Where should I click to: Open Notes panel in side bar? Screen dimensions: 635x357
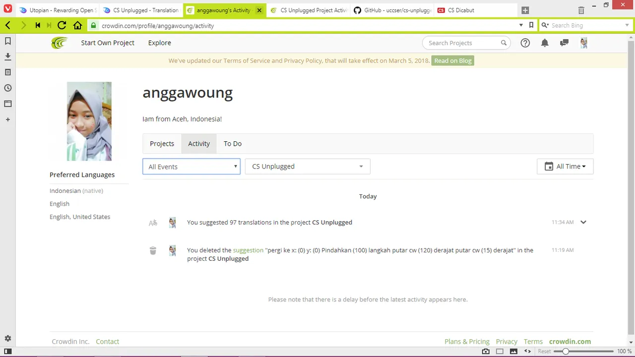(8, 72)
